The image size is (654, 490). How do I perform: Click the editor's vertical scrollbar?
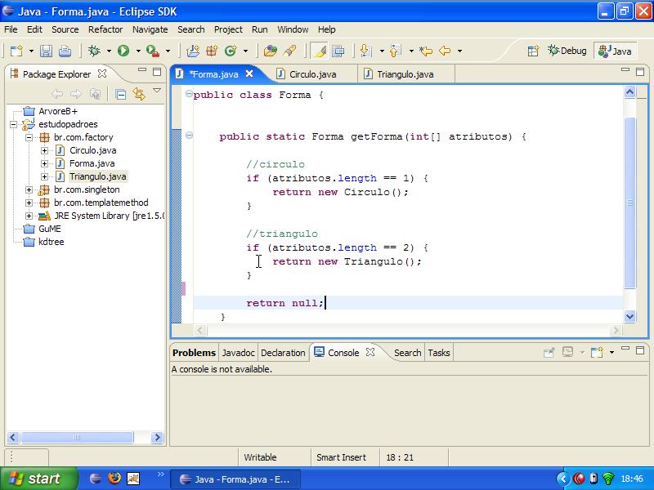[629, 204]
